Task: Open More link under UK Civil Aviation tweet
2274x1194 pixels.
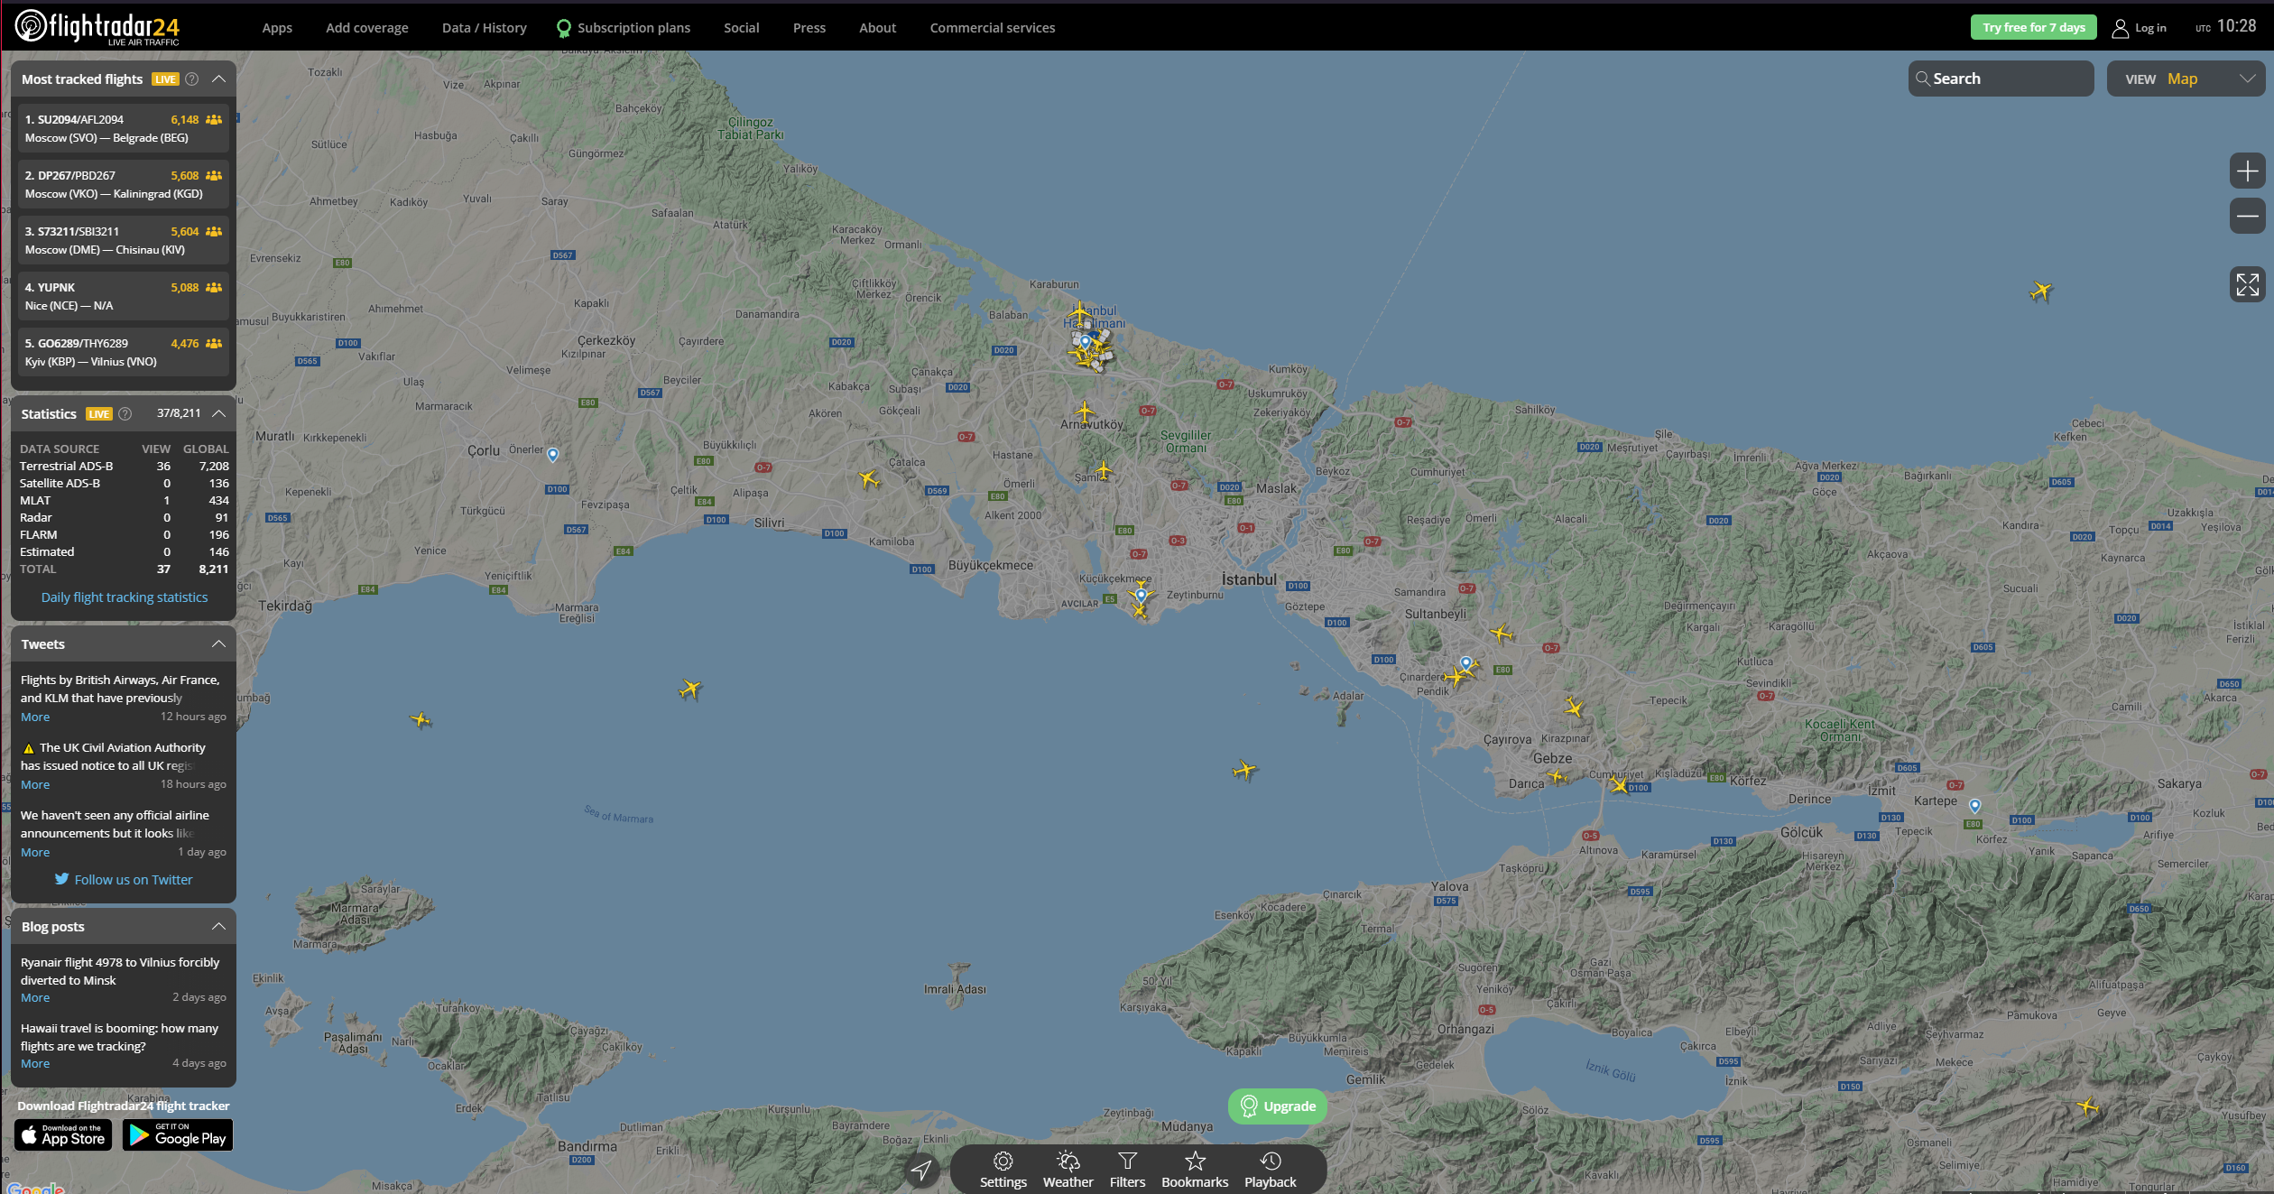Action: click(35, 784)
